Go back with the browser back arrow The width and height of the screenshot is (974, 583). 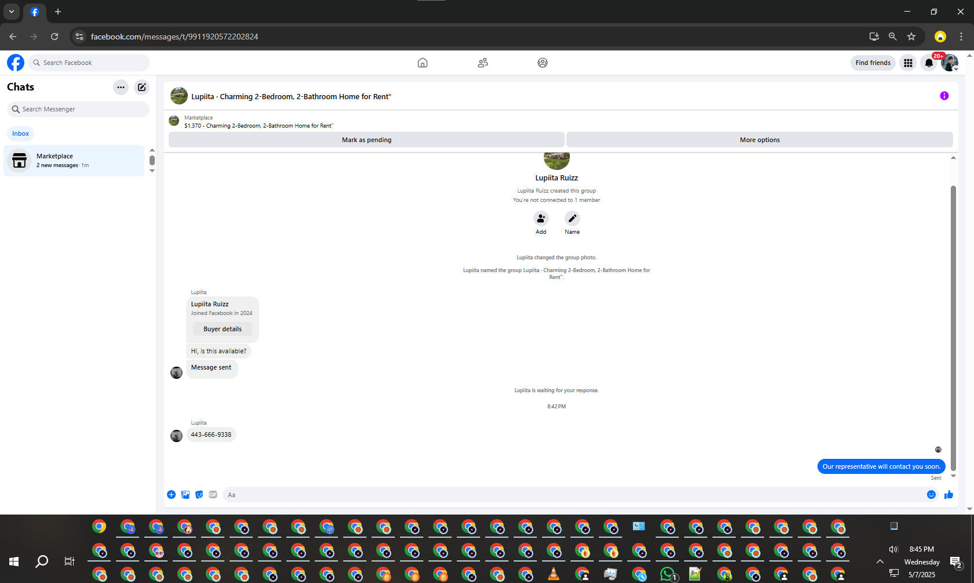click(x=13, y=37)
